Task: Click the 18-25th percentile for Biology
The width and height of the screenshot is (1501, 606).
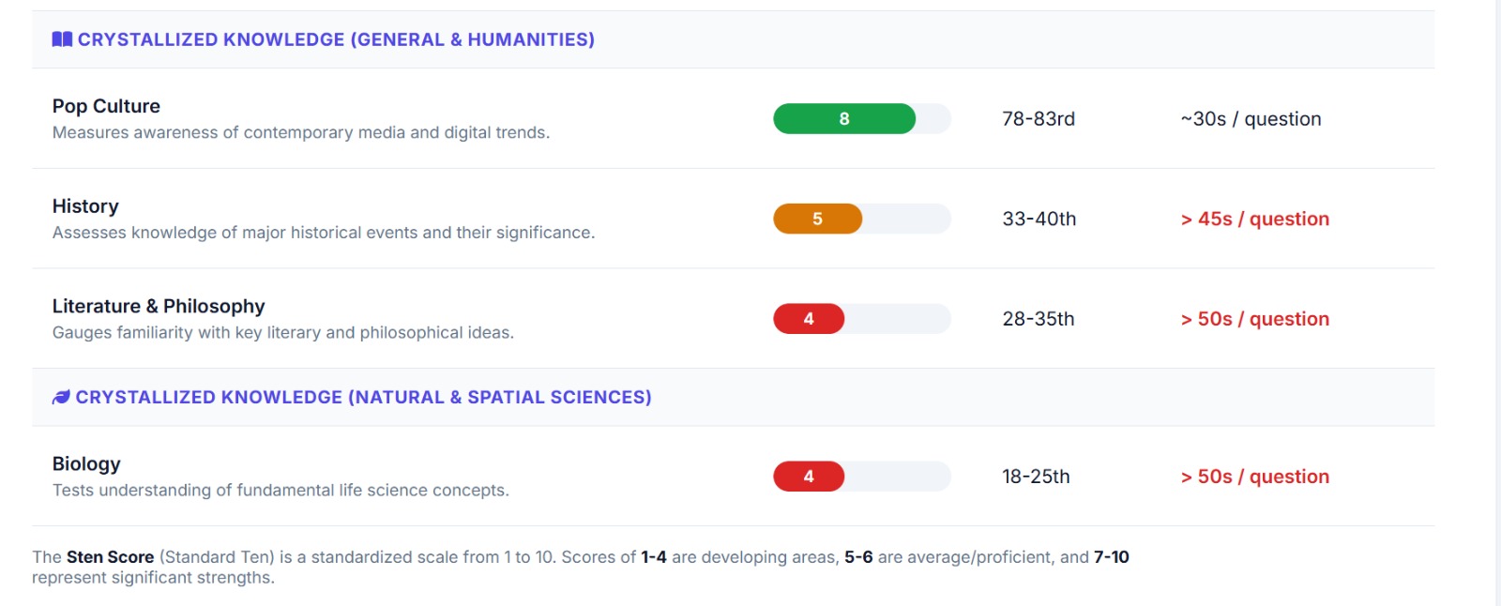Action: (1036, 477)
